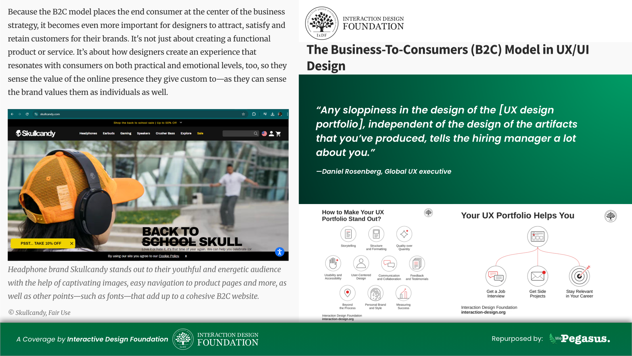
Task: Click the User-Centered Design person icon
Action: (361, 263)
